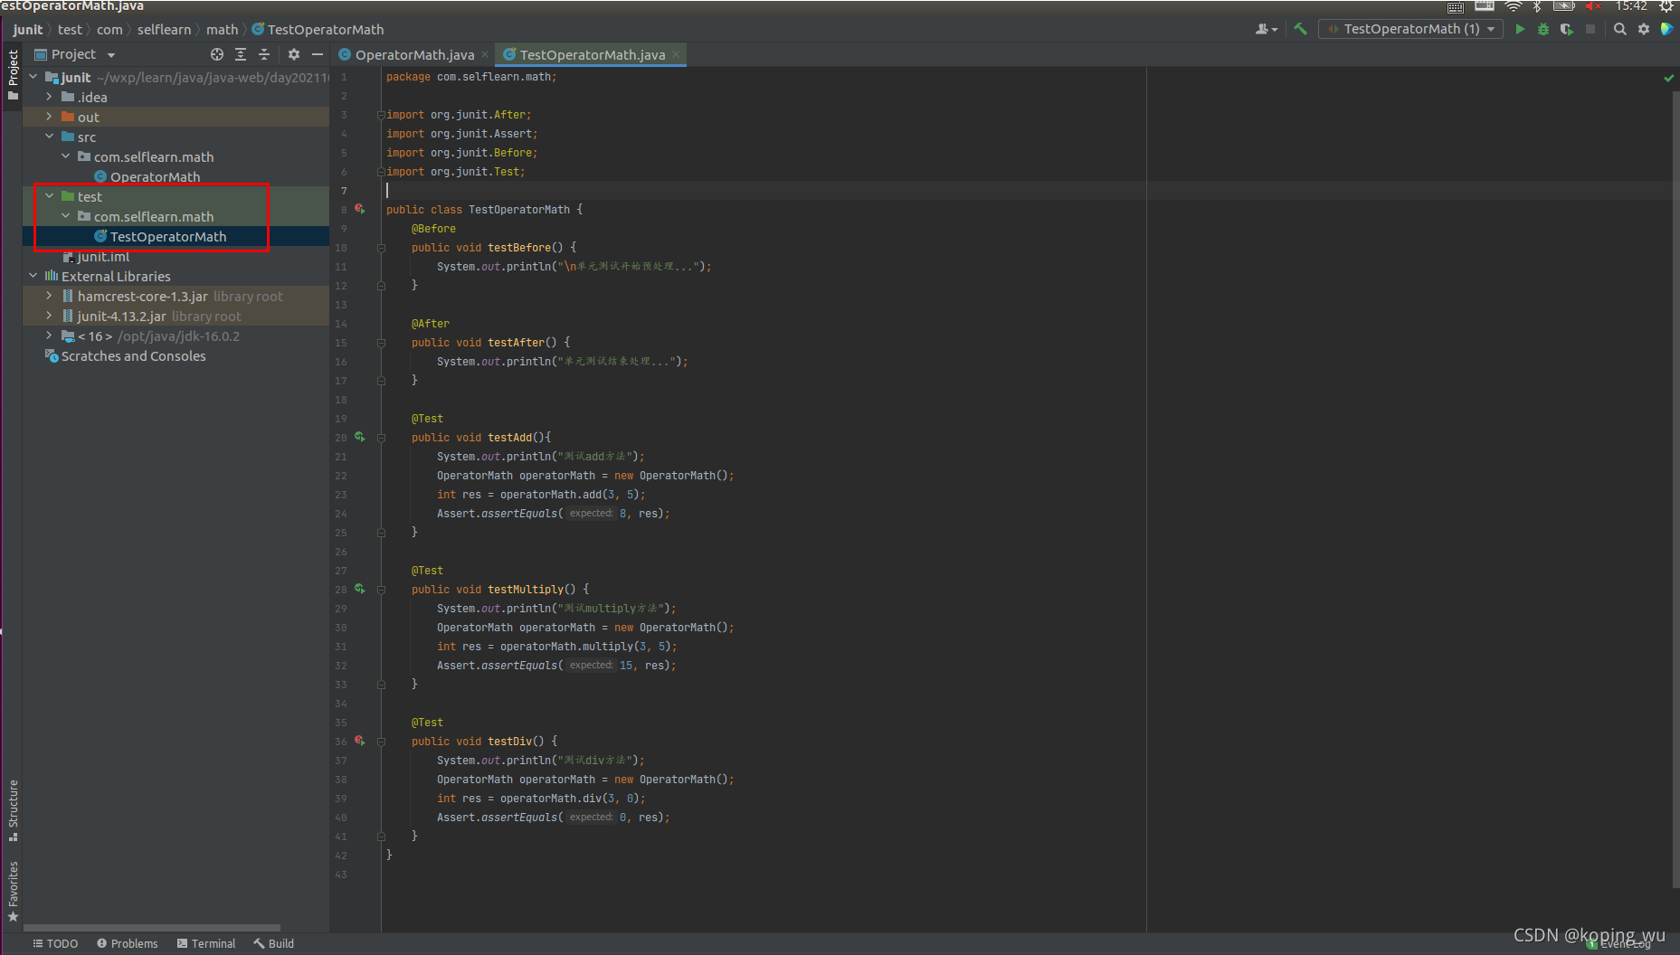Click the Stop square icon
Viewport: 1680px width, 955px height.
[1590, 29]
